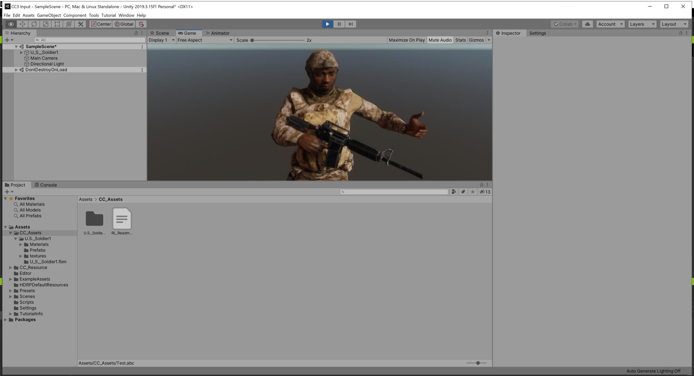Open the Game view three-dot options menu

pos(487,33)
